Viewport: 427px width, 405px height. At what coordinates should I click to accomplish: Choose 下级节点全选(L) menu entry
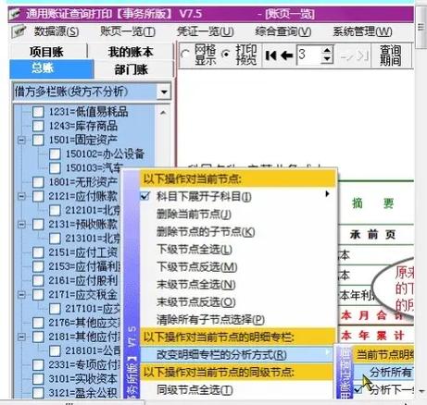pyautogui.click(x=238, y=249)
